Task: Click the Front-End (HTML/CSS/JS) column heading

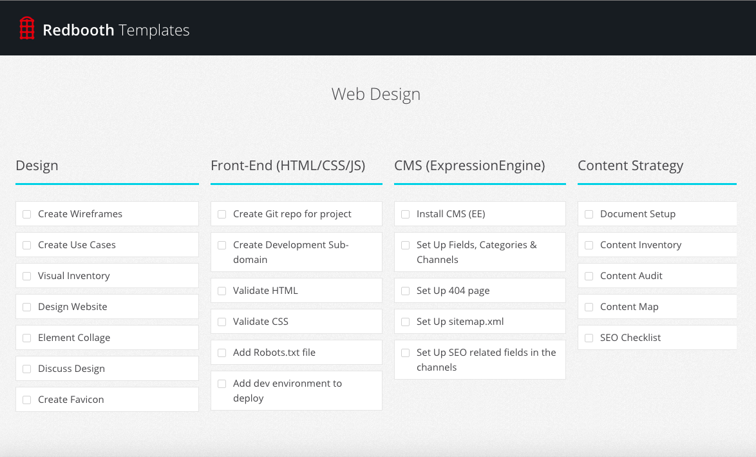Action: coord(288,166)
